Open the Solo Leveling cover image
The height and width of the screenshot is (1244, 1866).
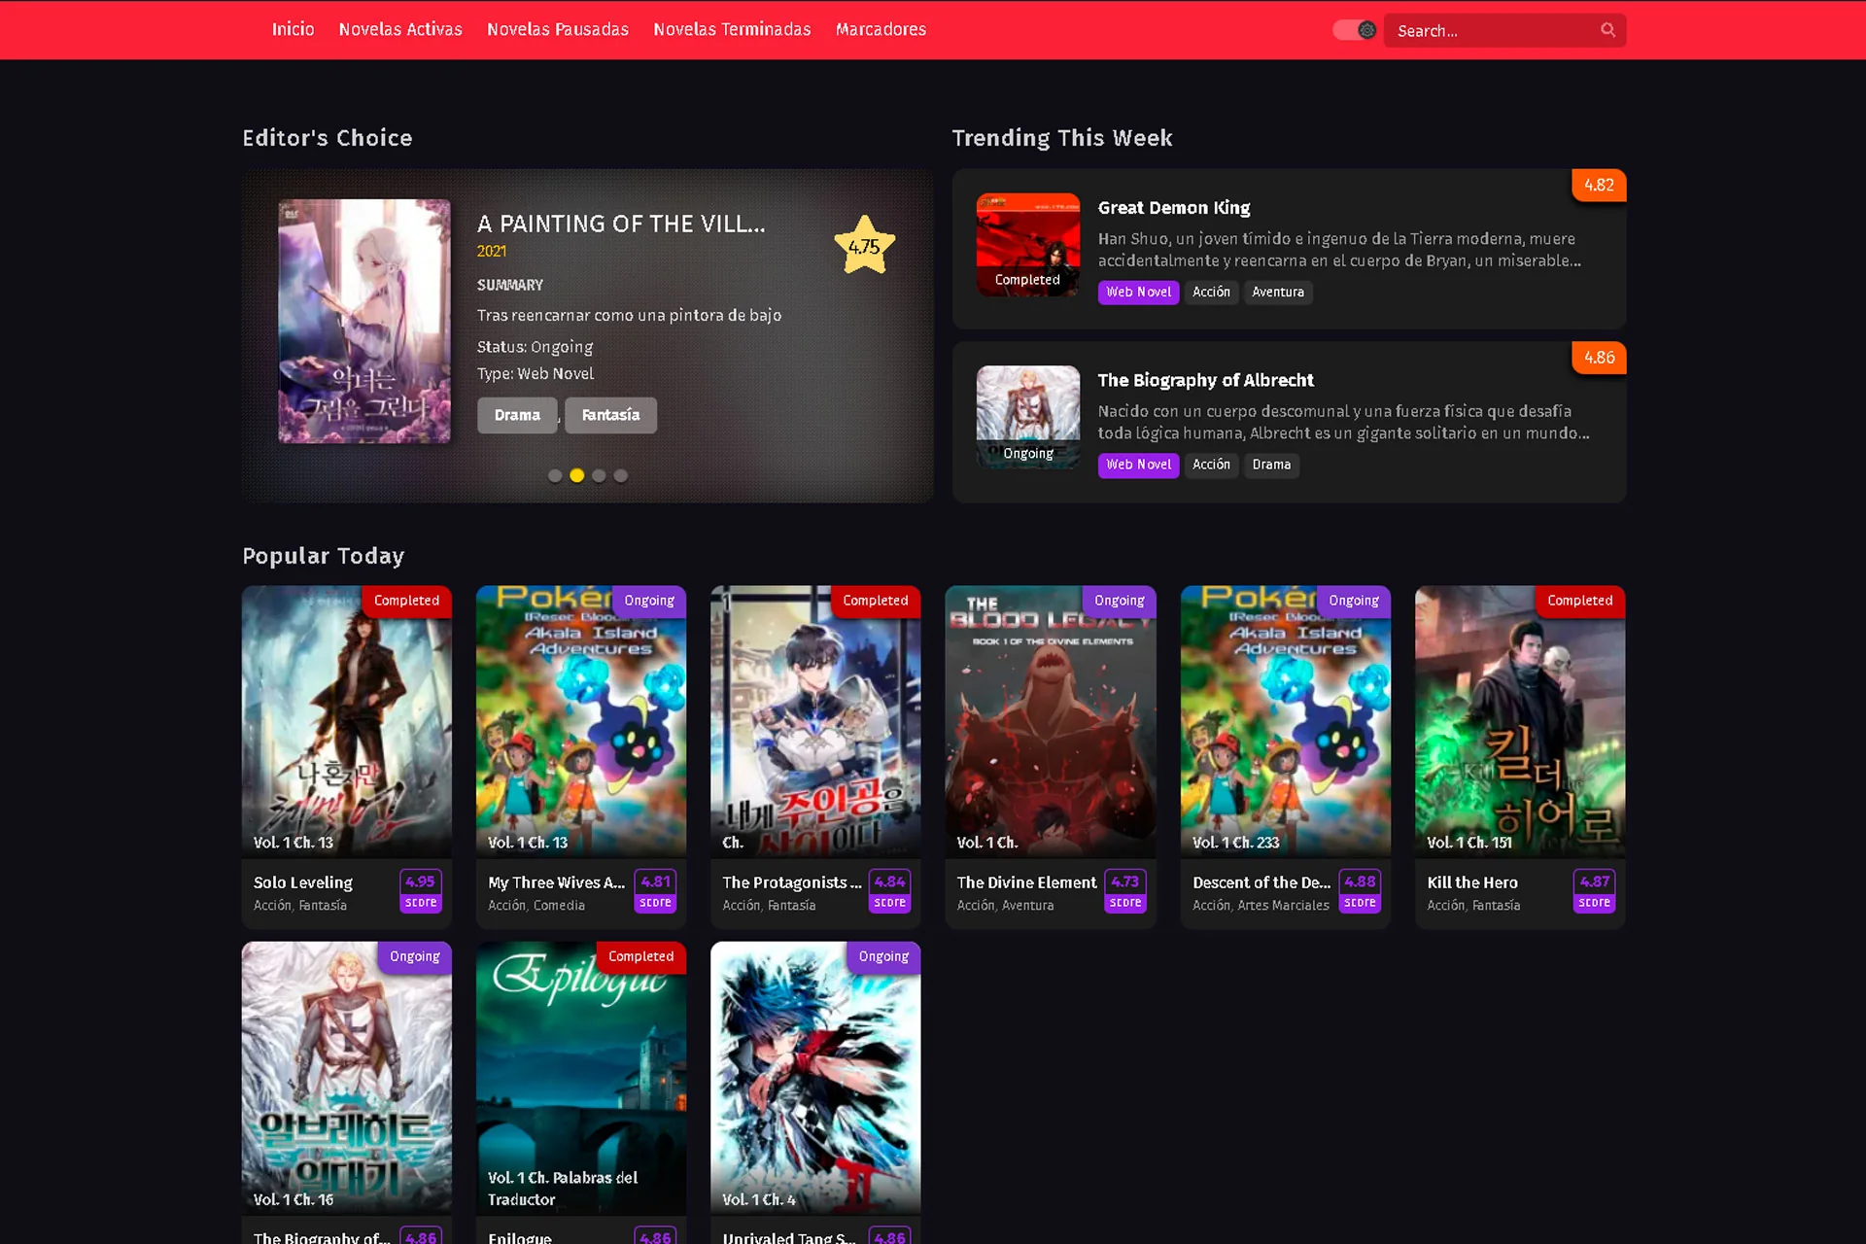[x=347, y=721]
